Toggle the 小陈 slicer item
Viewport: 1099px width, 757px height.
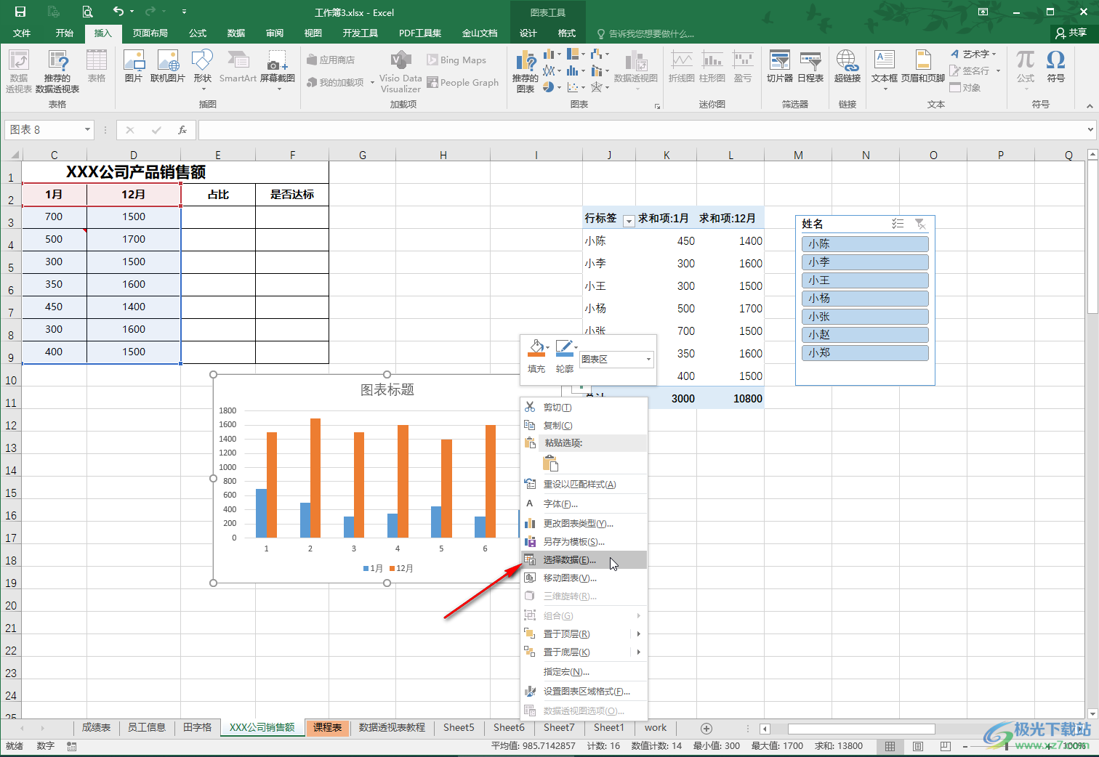coord(865,244)
